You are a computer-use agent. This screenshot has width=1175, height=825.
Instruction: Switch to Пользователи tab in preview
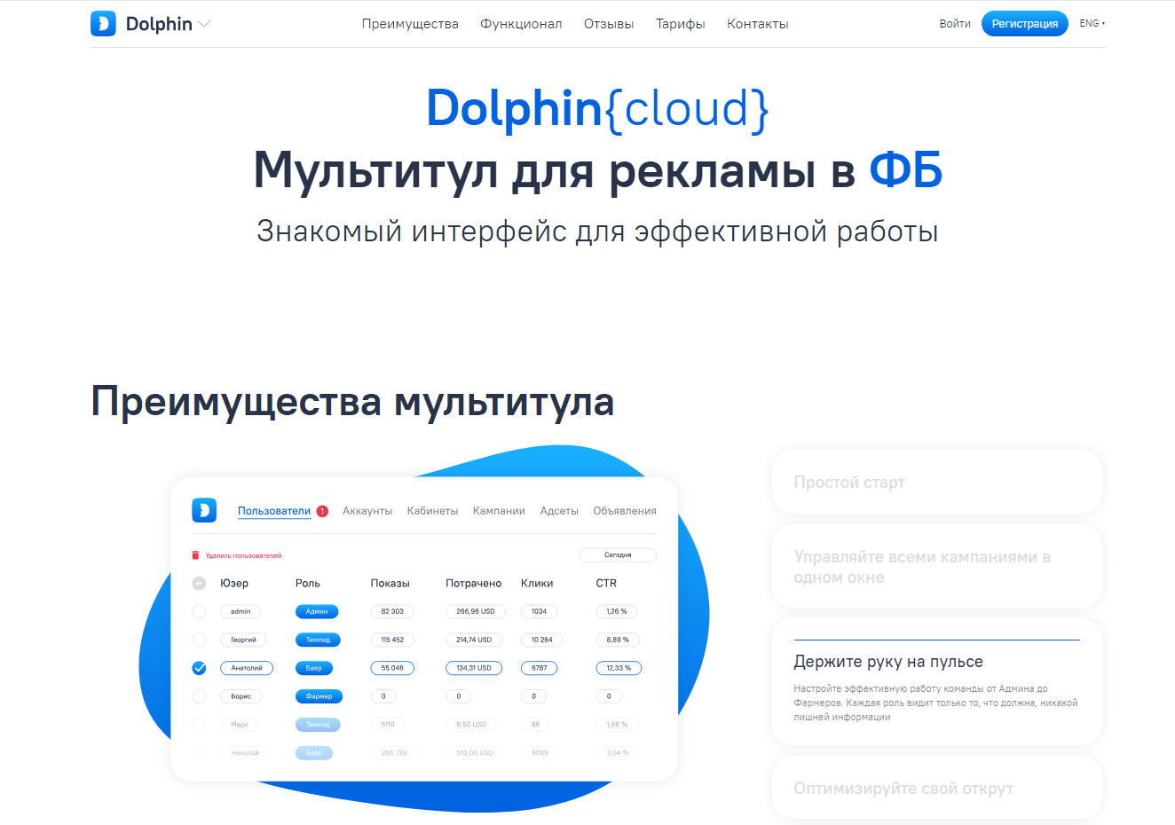point(274,511)
